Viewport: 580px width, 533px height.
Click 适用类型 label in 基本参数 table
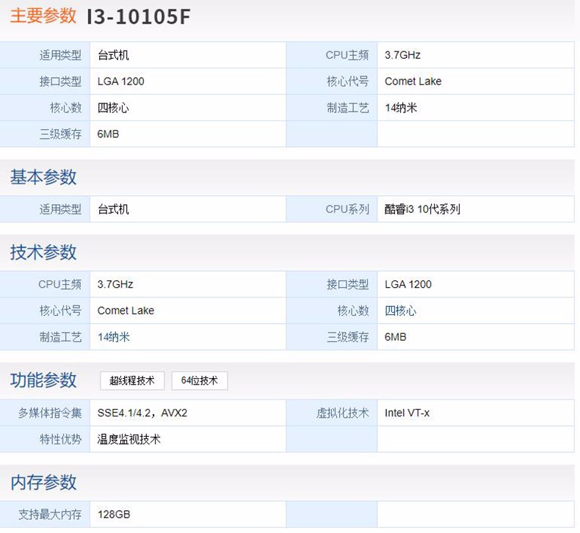[x=61, y=209]
